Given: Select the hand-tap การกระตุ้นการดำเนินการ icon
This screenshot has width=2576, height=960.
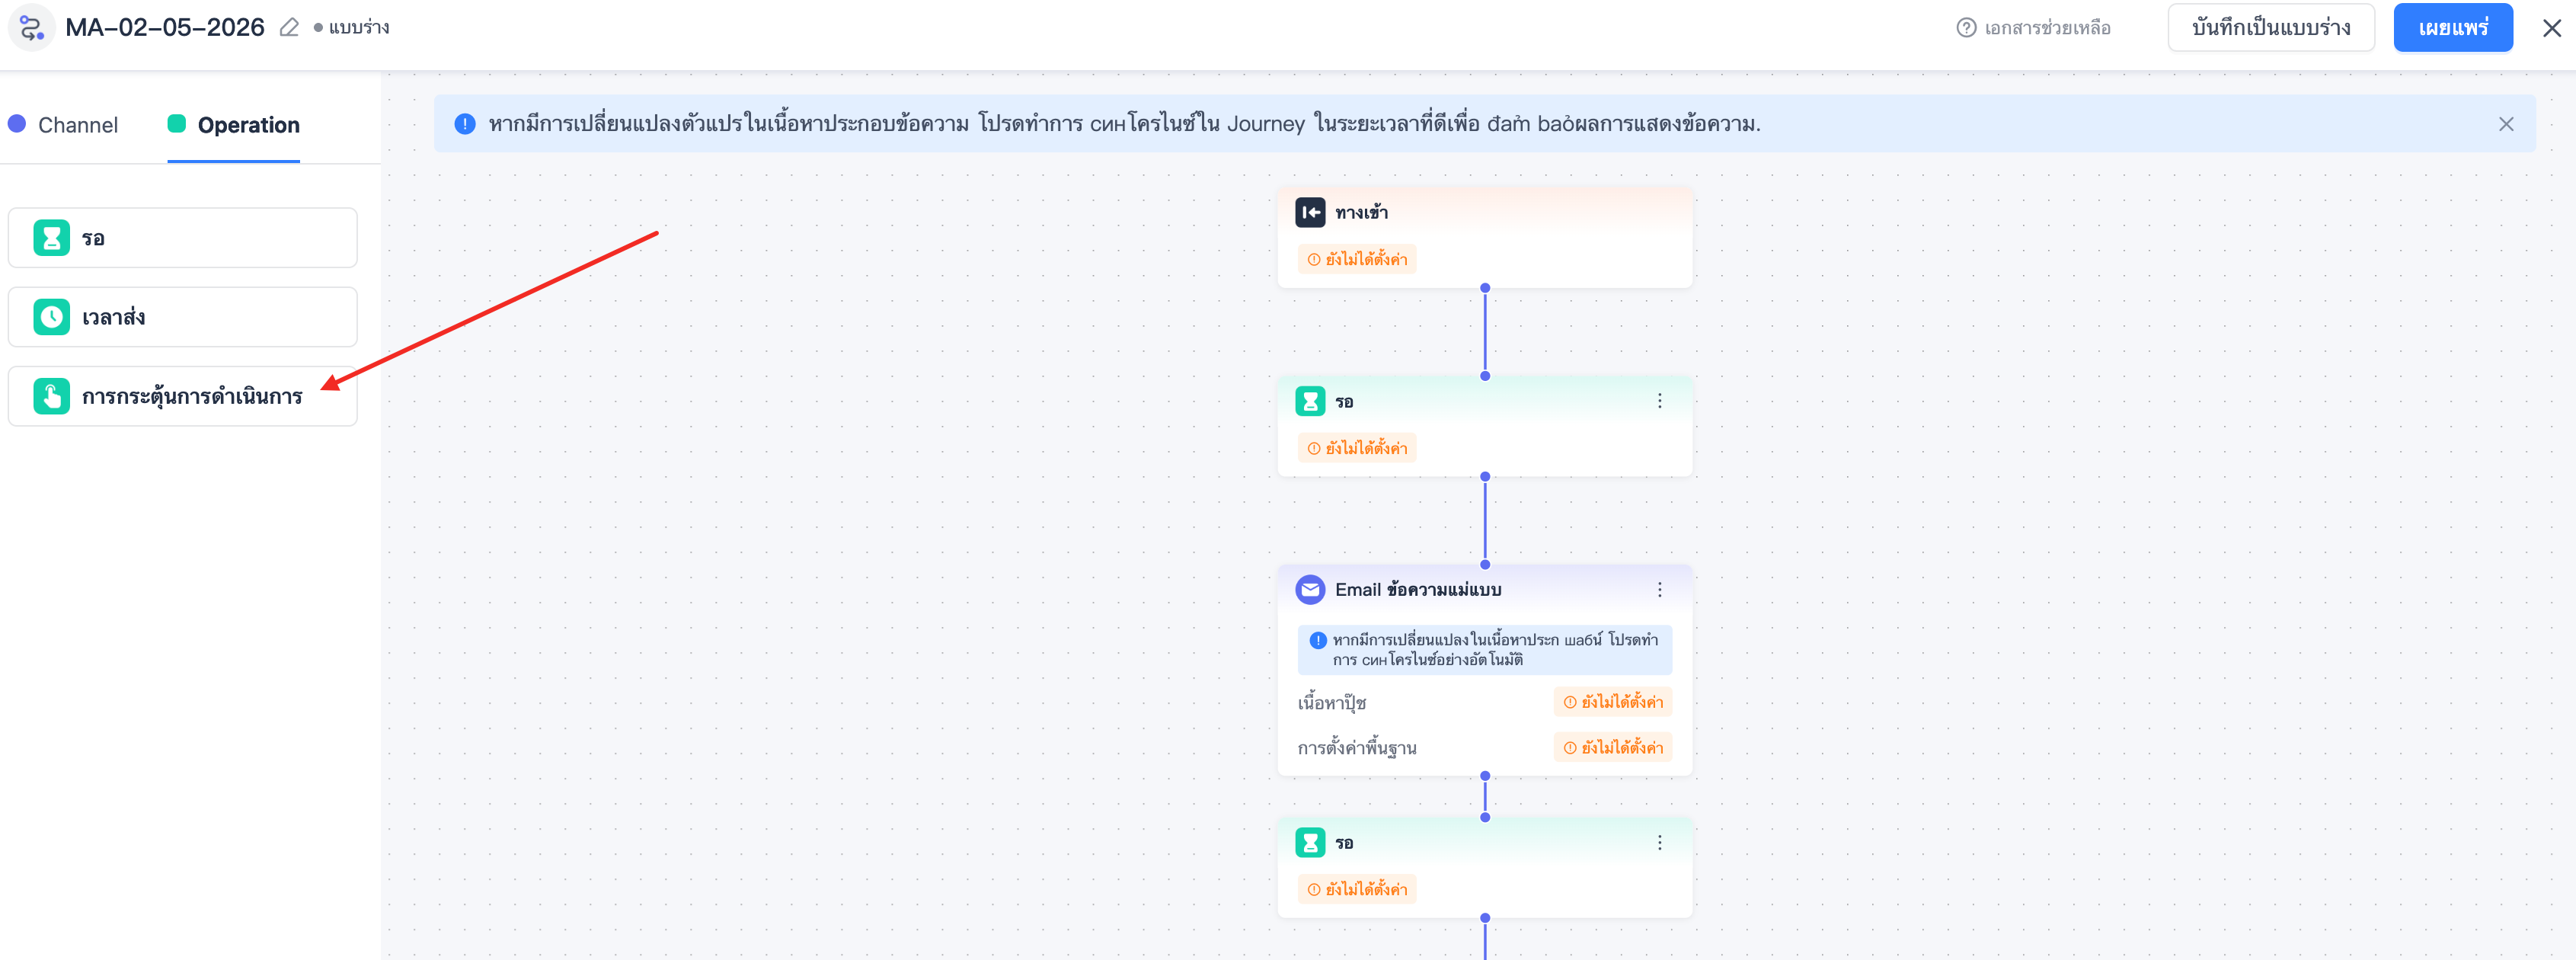Looking at the screenshot, I should click(x=51, y=396).
